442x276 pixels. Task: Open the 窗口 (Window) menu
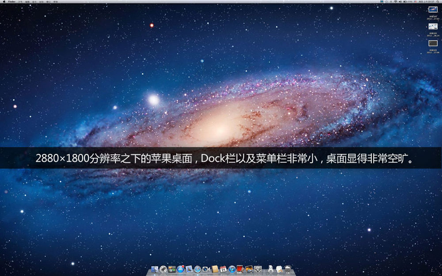click(49, 2)
